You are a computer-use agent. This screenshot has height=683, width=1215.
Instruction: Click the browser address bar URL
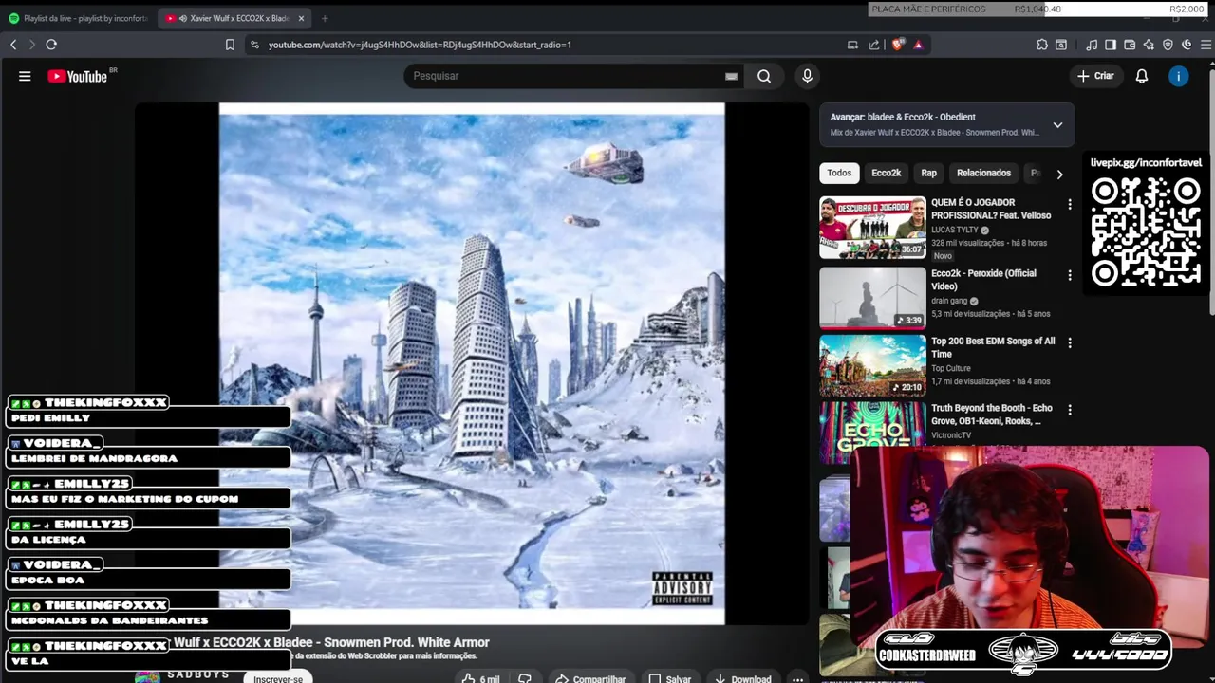coord(420,45)
